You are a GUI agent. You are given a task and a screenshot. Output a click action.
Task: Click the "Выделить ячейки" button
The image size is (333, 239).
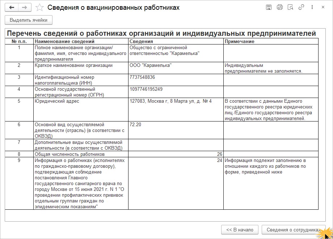coord(29,20)
